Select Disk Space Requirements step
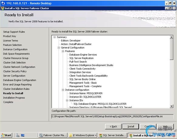This screenshot has height=139, width=177. coord(16,54)
